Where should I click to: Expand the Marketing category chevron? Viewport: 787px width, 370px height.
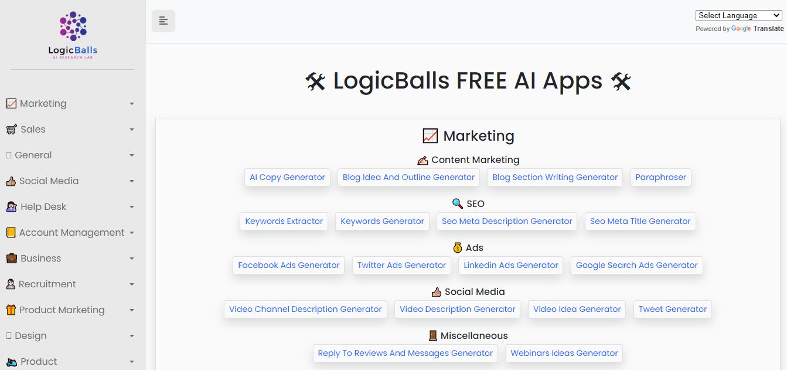click(x=132, y=103)
